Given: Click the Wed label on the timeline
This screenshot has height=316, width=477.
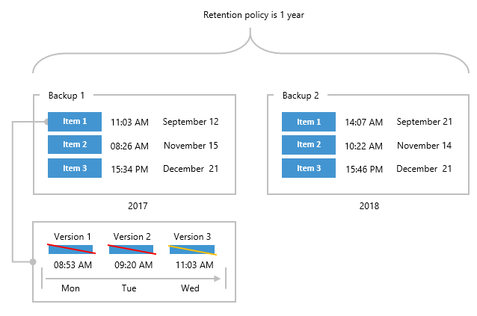Looking at the screenshot, I should tap(190, 288).
